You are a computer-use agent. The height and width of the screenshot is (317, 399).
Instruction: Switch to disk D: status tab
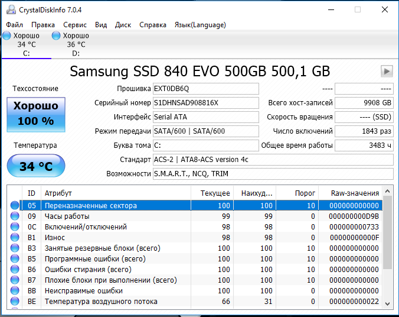coord(76,44)
